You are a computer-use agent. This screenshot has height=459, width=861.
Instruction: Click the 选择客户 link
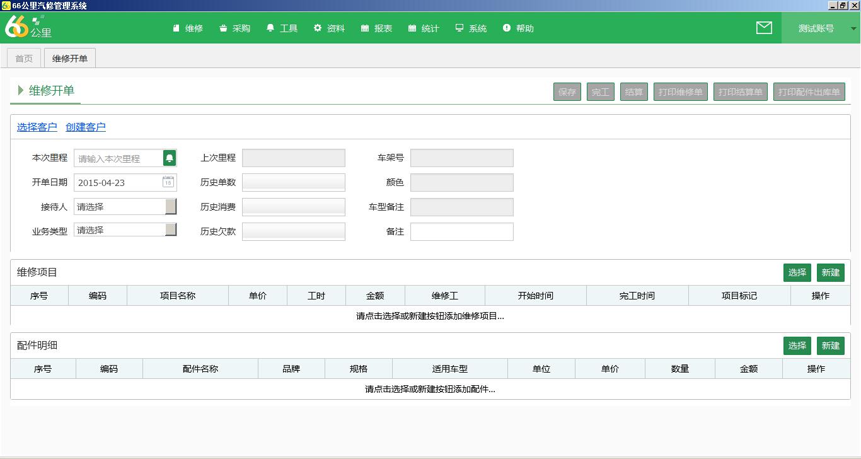(x=36, y=127)
